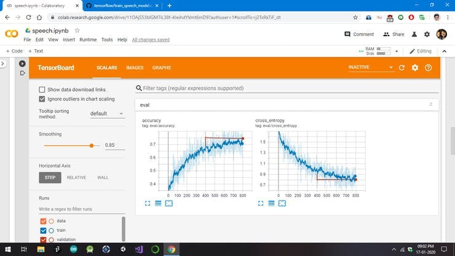The image size is (455, 256).
Task: Add a Text cell
Action: [x=36, y=51]
